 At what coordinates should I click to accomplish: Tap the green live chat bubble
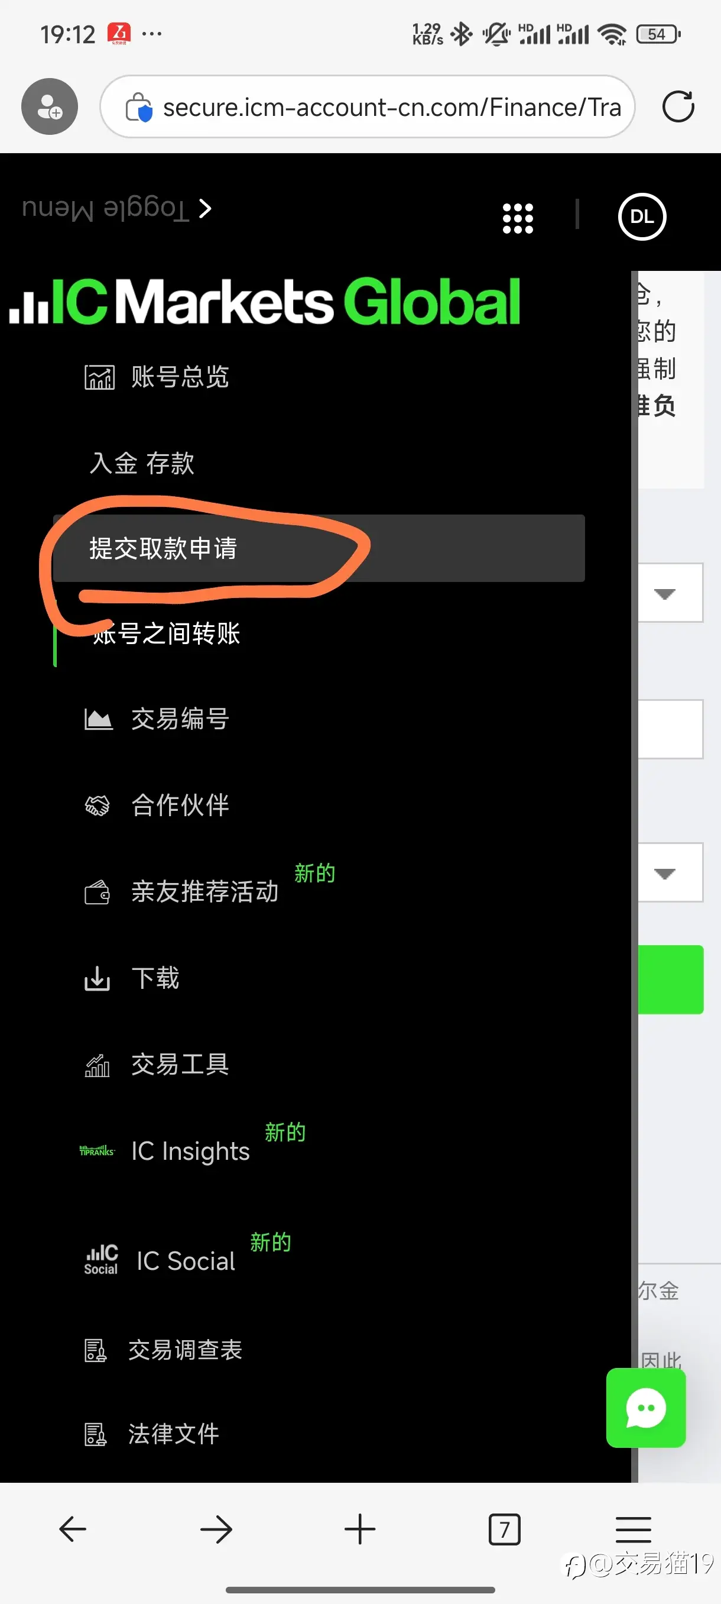(646, 1408)
